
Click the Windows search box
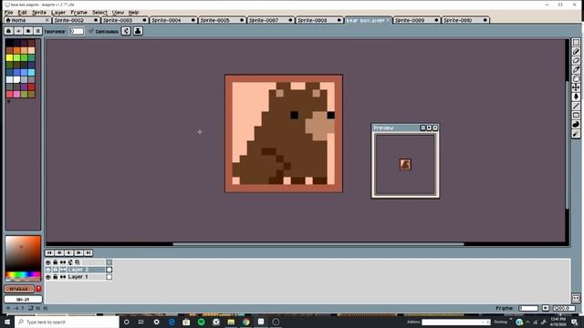tap(67, 322)
